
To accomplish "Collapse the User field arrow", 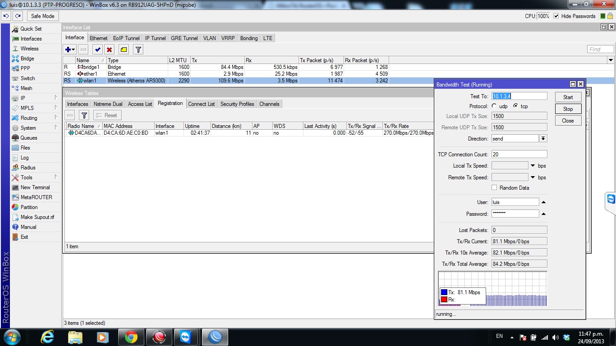I will point(543,202).
